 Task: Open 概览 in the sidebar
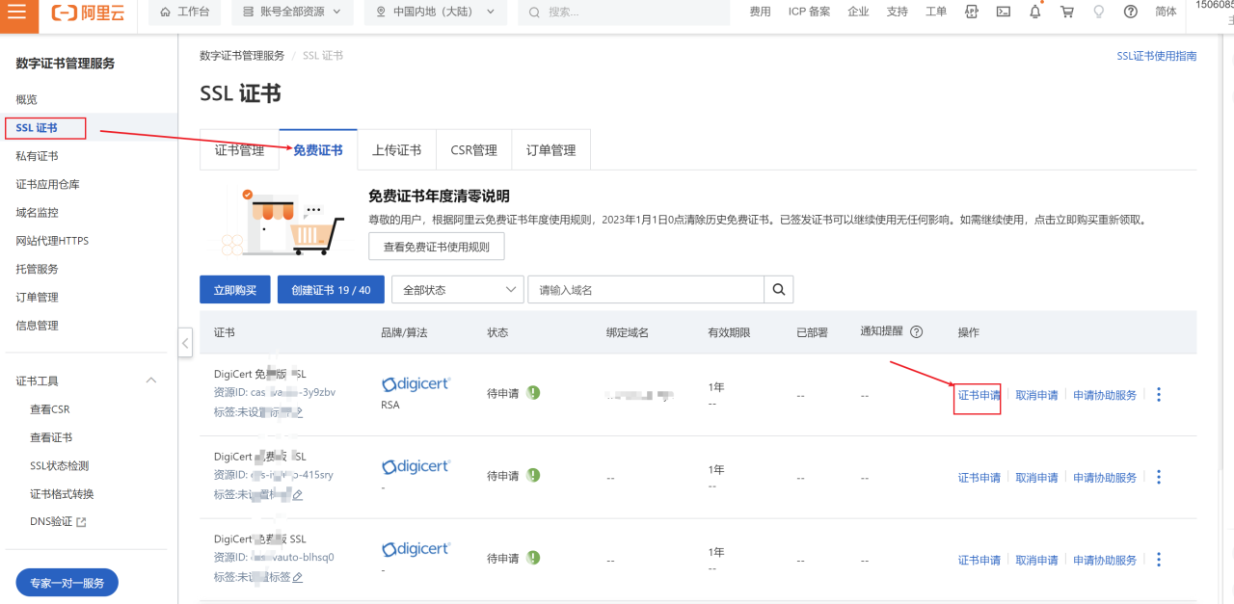tap(27, 99)
